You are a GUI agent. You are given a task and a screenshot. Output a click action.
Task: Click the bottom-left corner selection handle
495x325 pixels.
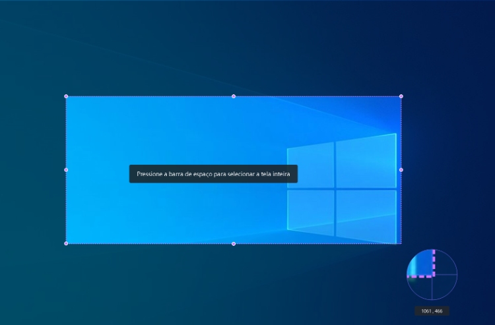pyautogui.click(x=66, y=243)
